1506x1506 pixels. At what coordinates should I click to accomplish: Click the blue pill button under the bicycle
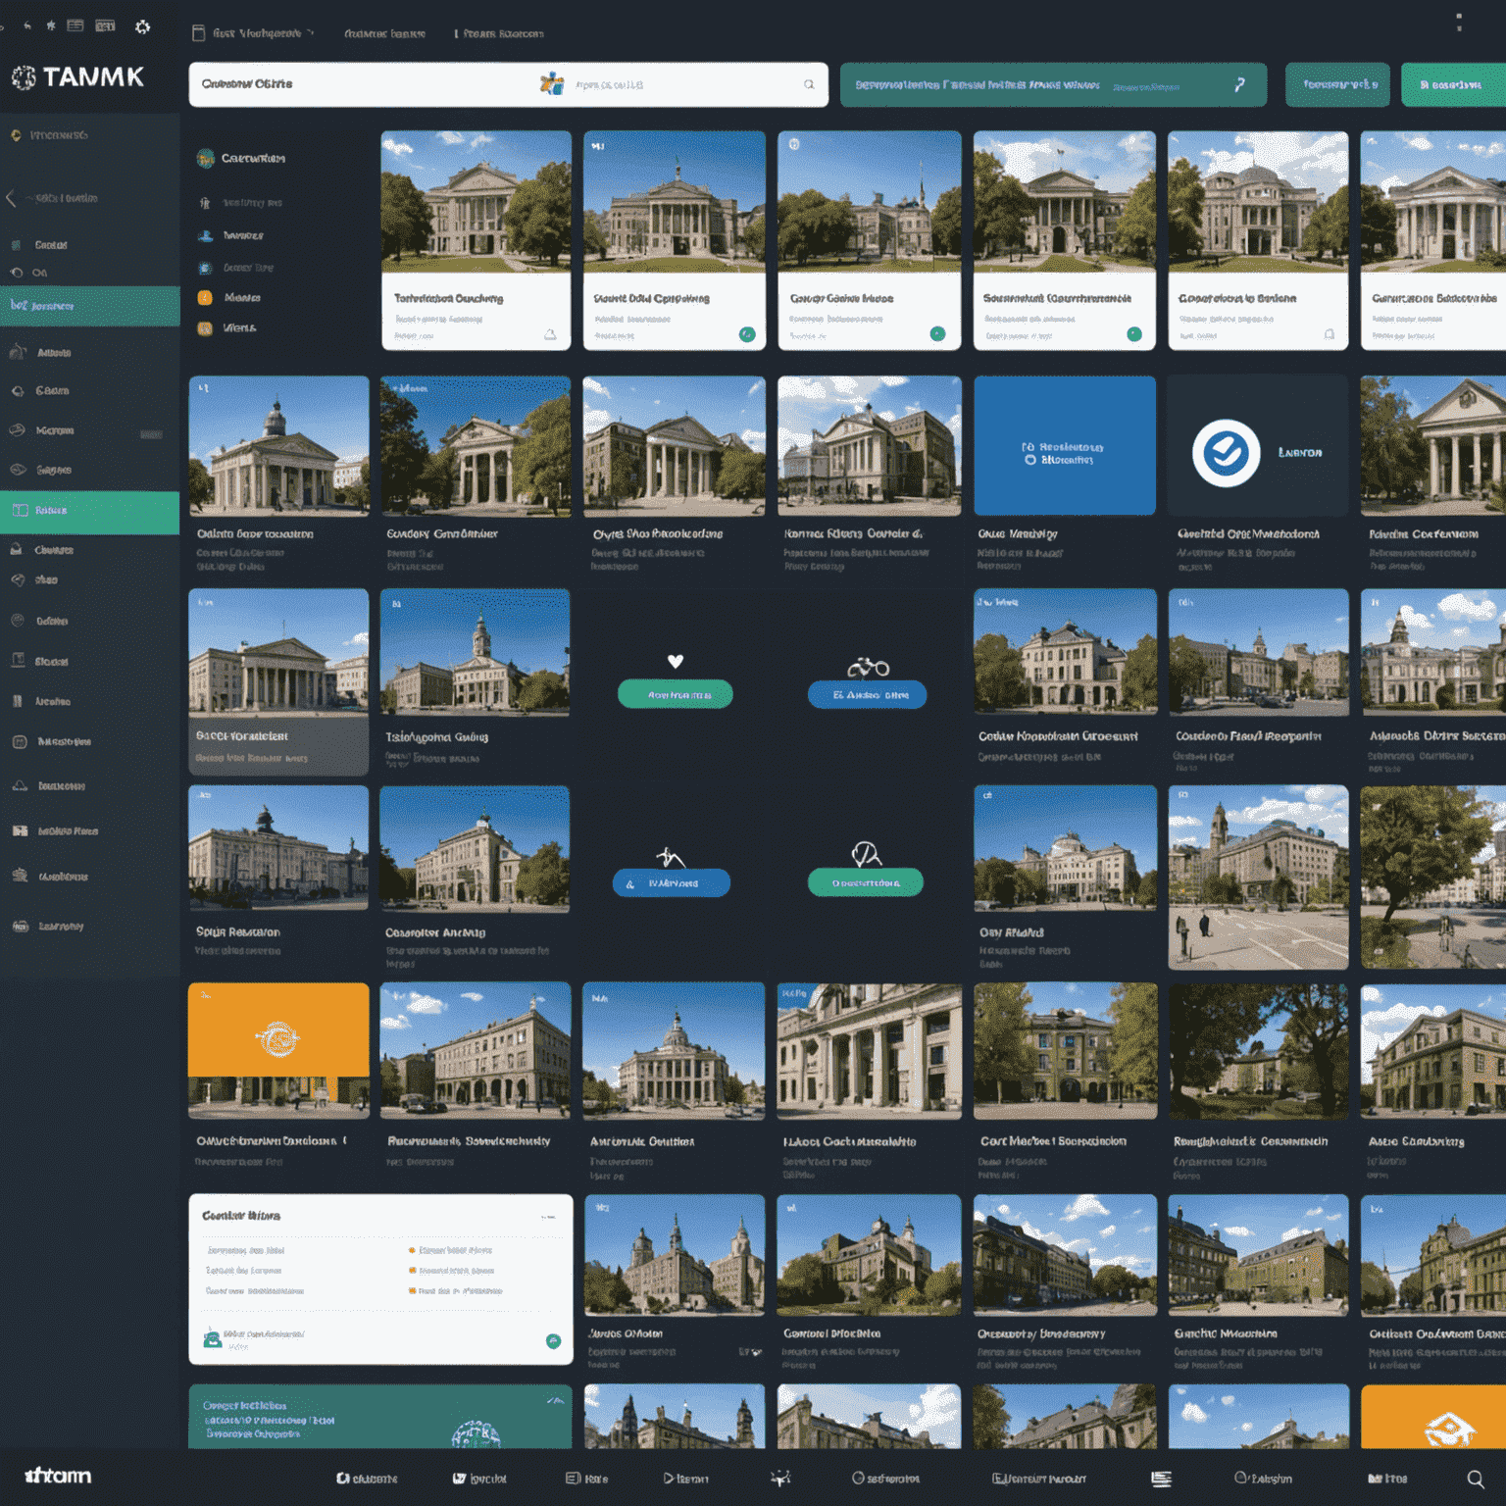(868, 694)
